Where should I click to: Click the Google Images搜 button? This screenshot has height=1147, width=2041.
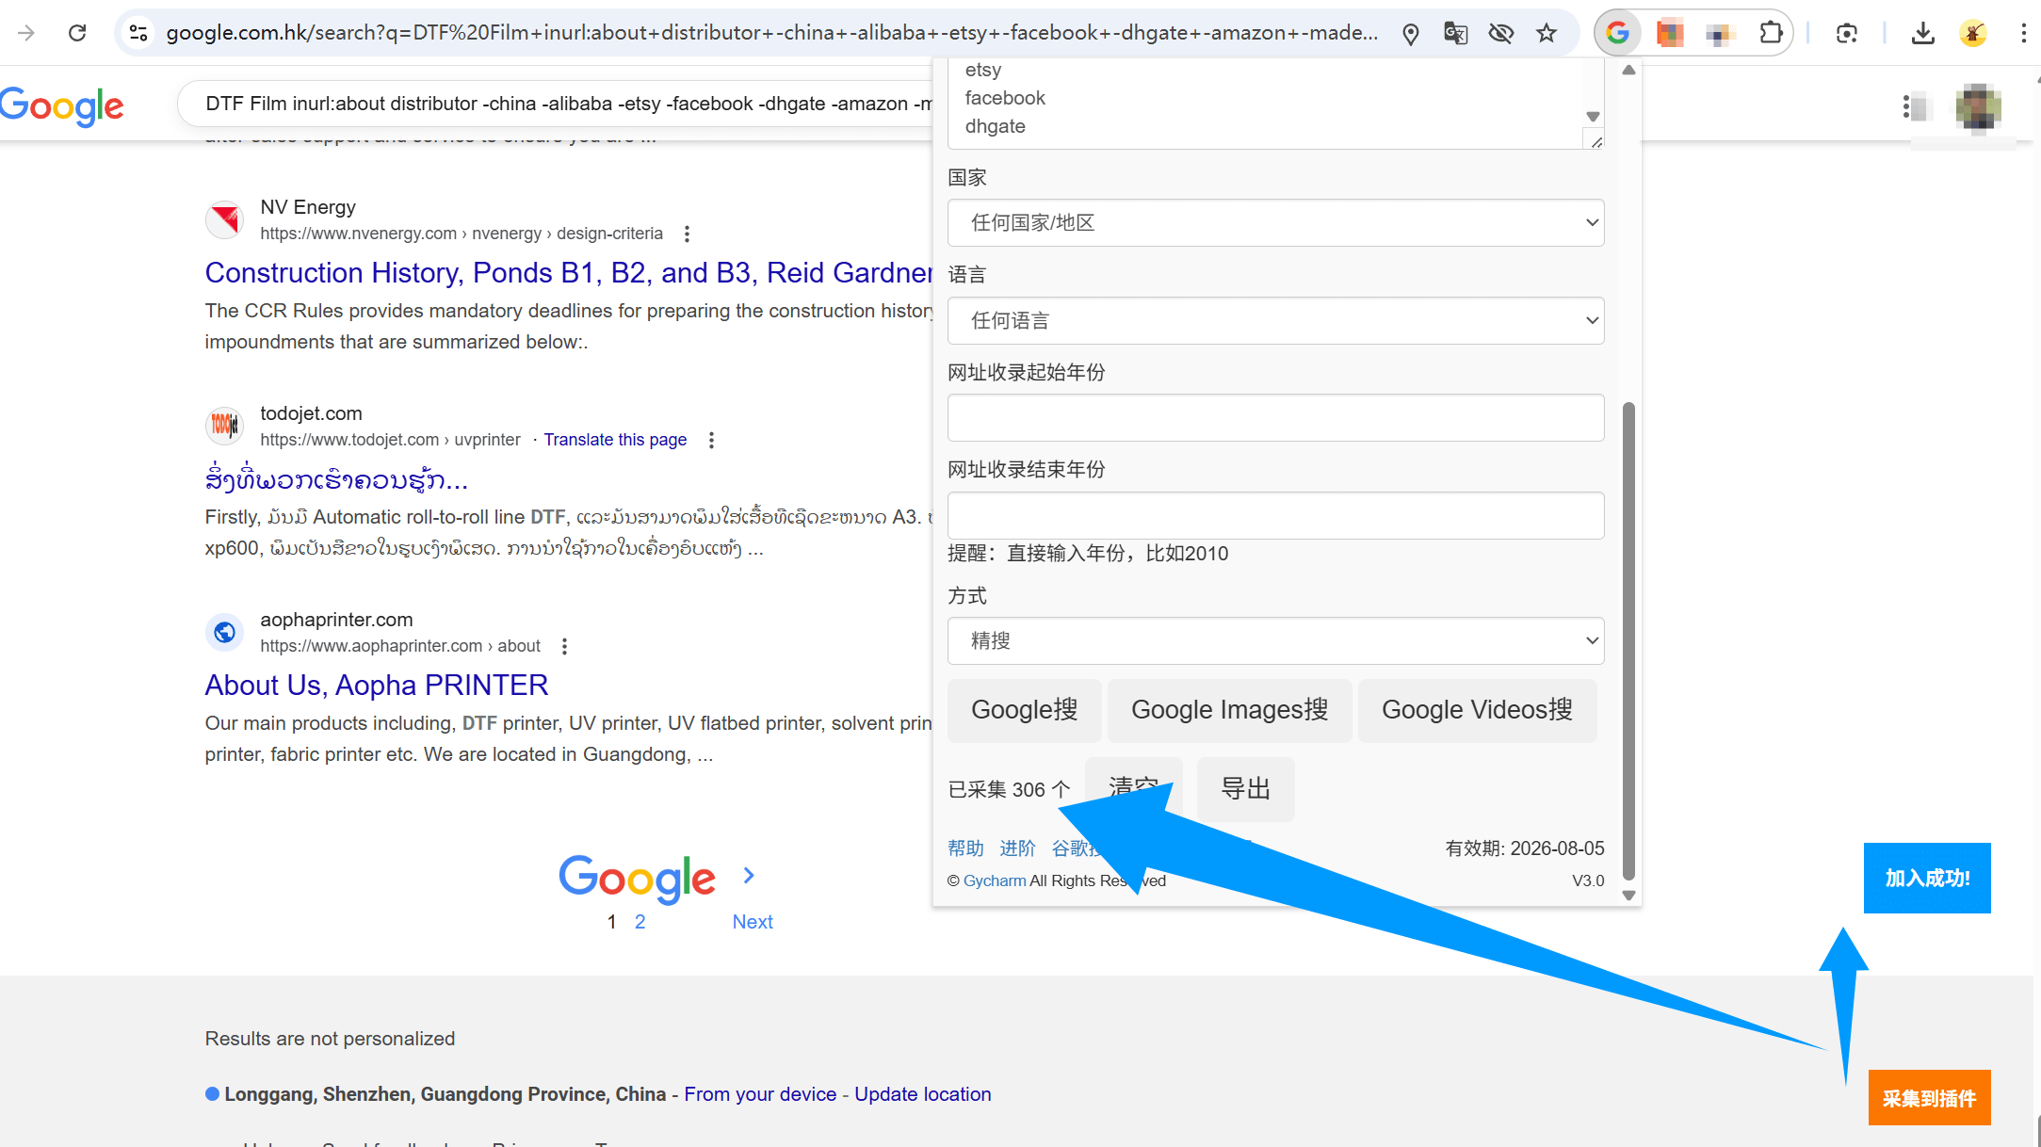coord(1229,710)
